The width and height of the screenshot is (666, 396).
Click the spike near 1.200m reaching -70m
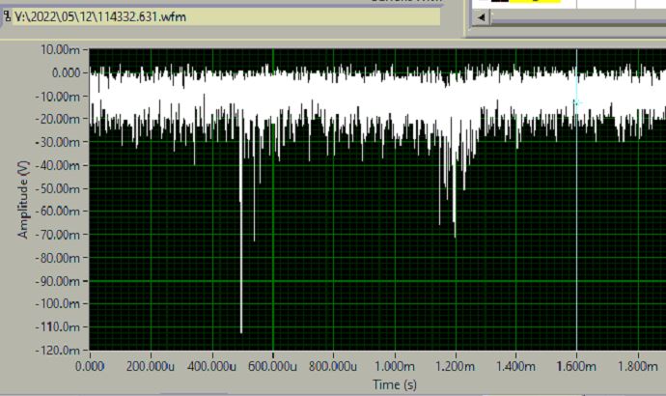[455, 191]
